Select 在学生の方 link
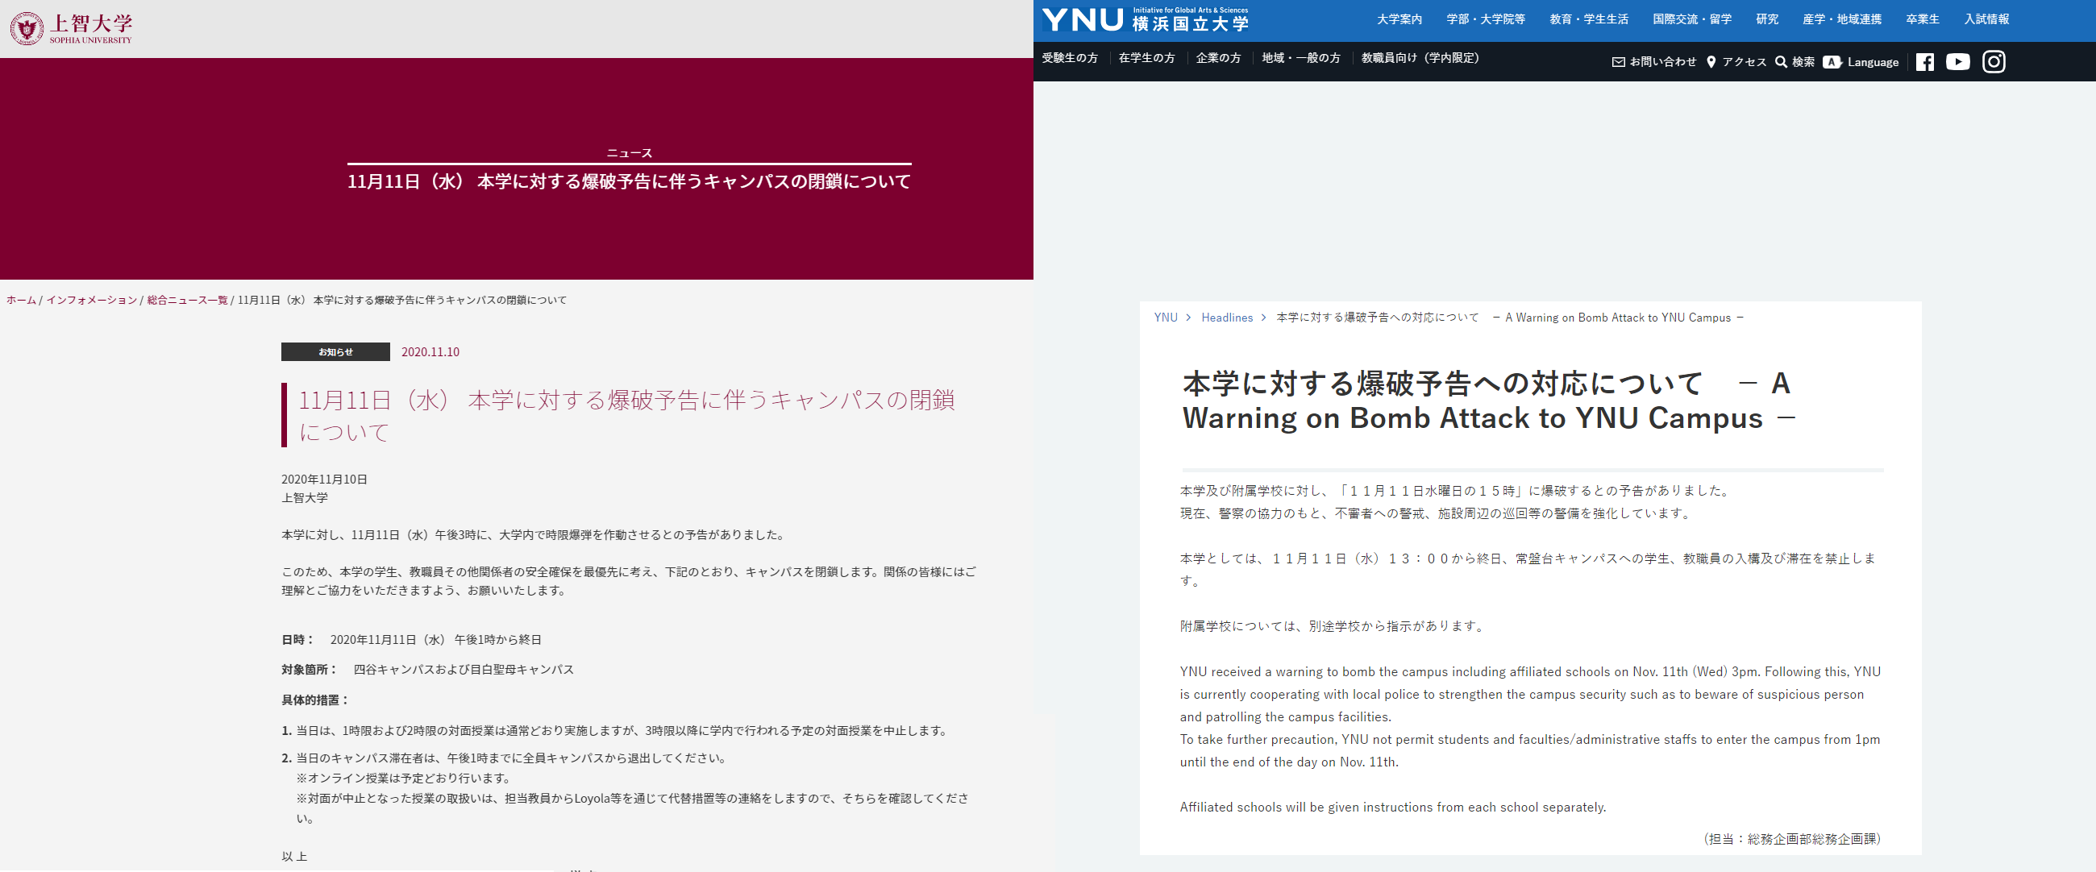 tap(1146, 58)
